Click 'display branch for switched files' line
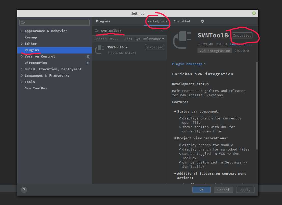 click(216, 149)
